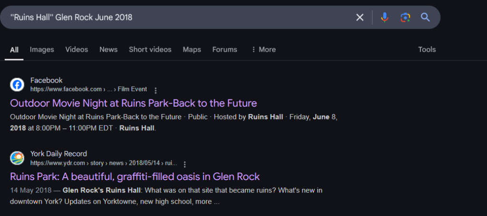Expand the More search filters menu

click(x=263, y=50)
